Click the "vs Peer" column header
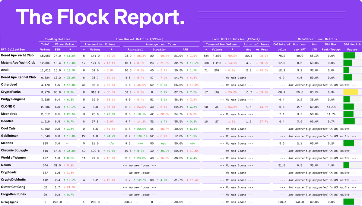Viewport: 362px width, 206px height. pos(262,50)
